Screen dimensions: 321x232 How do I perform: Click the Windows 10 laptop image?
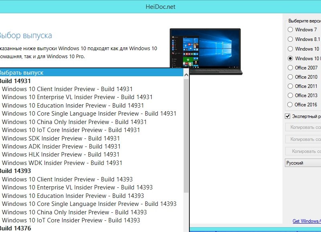(x=206, y=51)
